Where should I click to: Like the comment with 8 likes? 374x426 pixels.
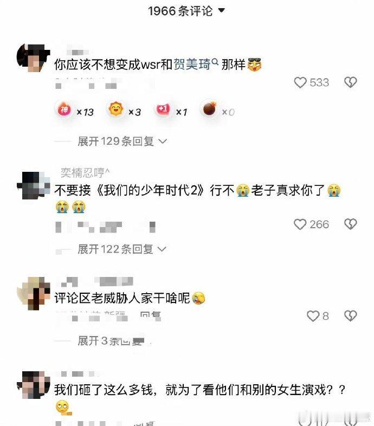tap(313, 316)
